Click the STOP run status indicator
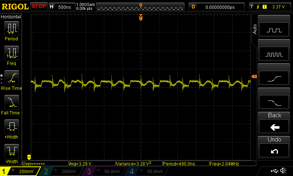293x176 pixels. tap(39, 7)
